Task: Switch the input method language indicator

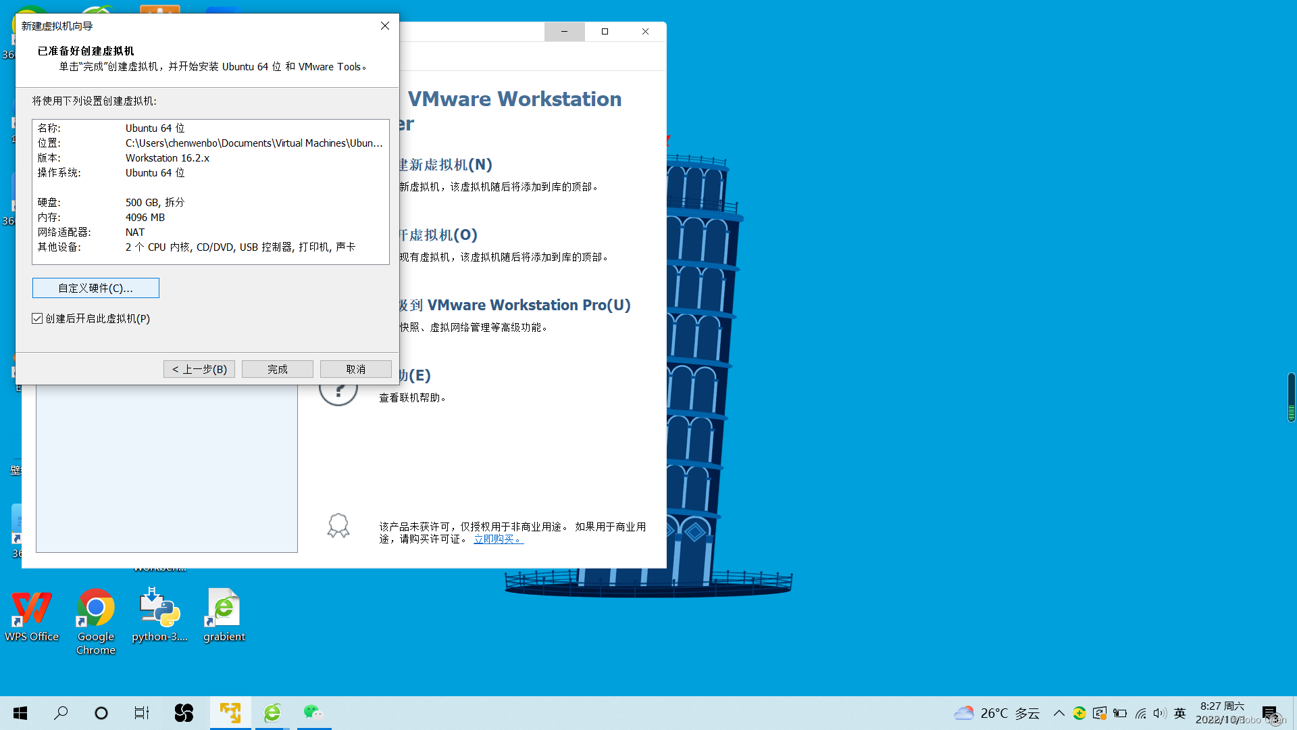Action: coord(1180,713)
